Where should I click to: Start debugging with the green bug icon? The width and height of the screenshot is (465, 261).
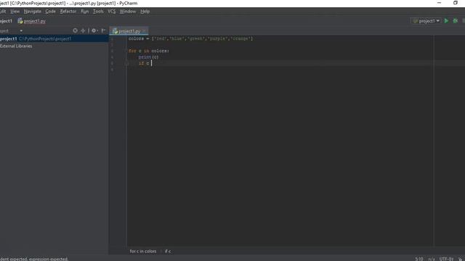tap(456, 21)
